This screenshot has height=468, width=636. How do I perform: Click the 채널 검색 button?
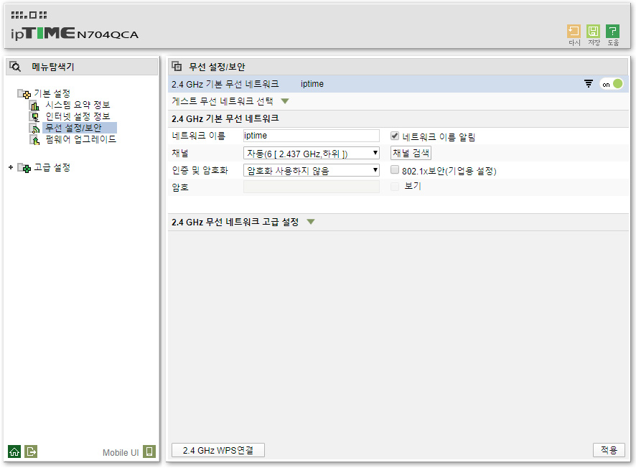click(411, 154)
